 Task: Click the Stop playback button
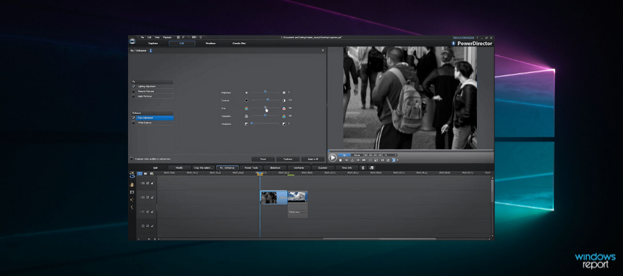pos(340,160)
